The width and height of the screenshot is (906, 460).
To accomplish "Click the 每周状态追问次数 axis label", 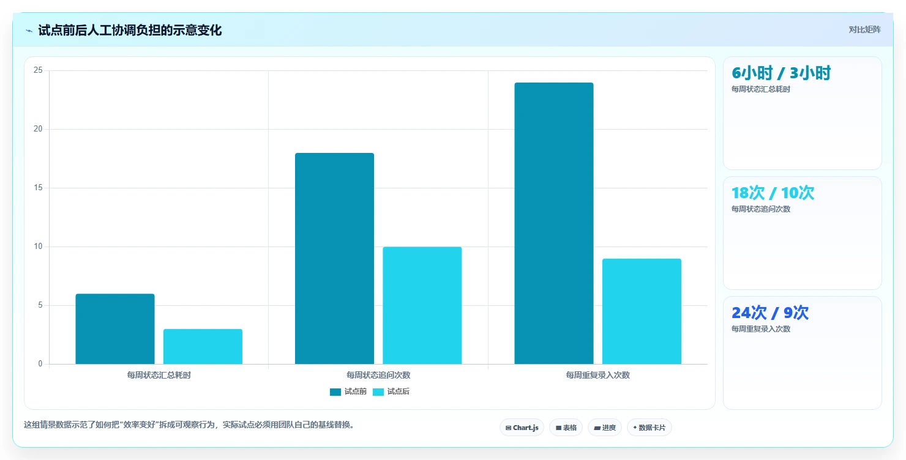I will pyautogui.click(x=378, y=375).
